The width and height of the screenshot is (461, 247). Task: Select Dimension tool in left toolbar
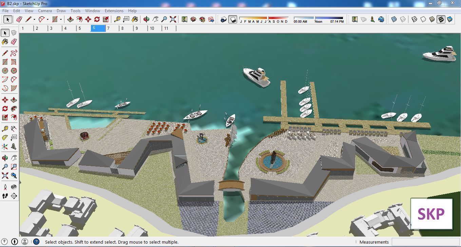[x=14, y=129]
